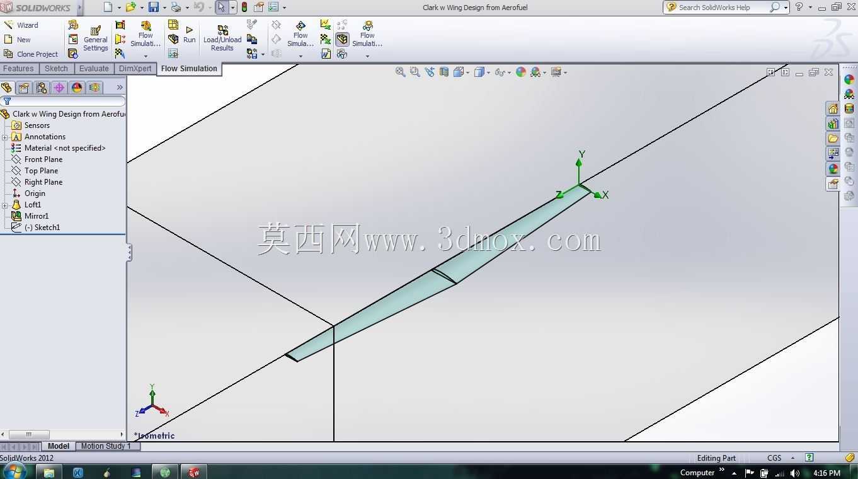Viewport: 858px width, 479px height.
Task: Select the Model tab at bottom
Action: pos(59,446)
